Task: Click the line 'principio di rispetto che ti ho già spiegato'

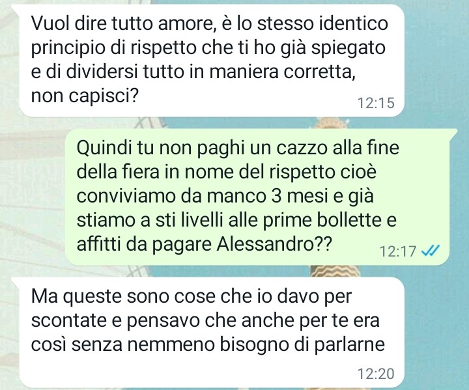Action: [208, 48]
